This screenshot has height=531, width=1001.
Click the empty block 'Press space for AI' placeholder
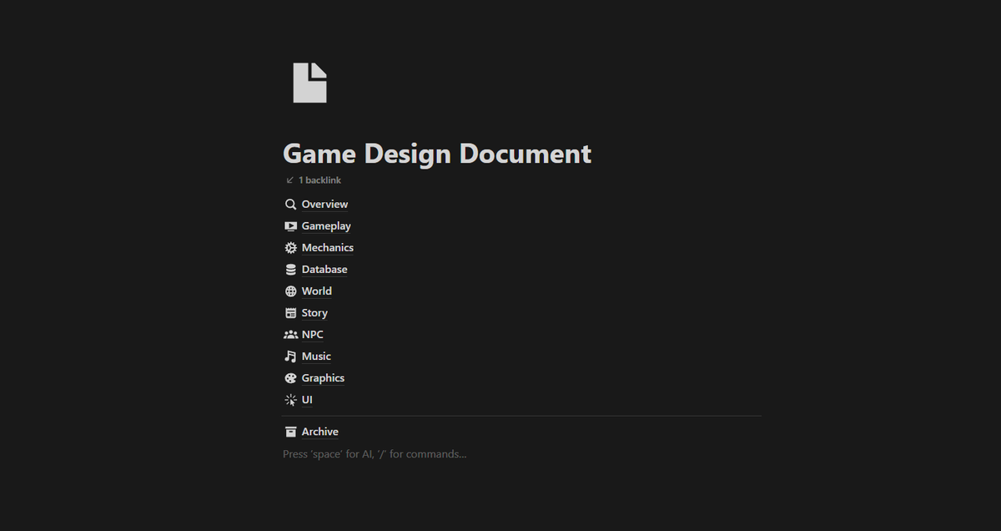tap(375, 454)
